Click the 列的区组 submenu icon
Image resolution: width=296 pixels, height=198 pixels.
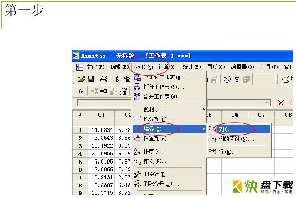point(212,138)
